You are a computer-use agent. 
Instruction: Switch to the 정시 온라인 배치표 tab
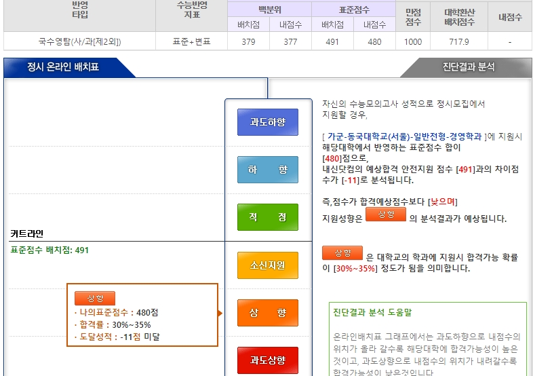pos(63,68)
